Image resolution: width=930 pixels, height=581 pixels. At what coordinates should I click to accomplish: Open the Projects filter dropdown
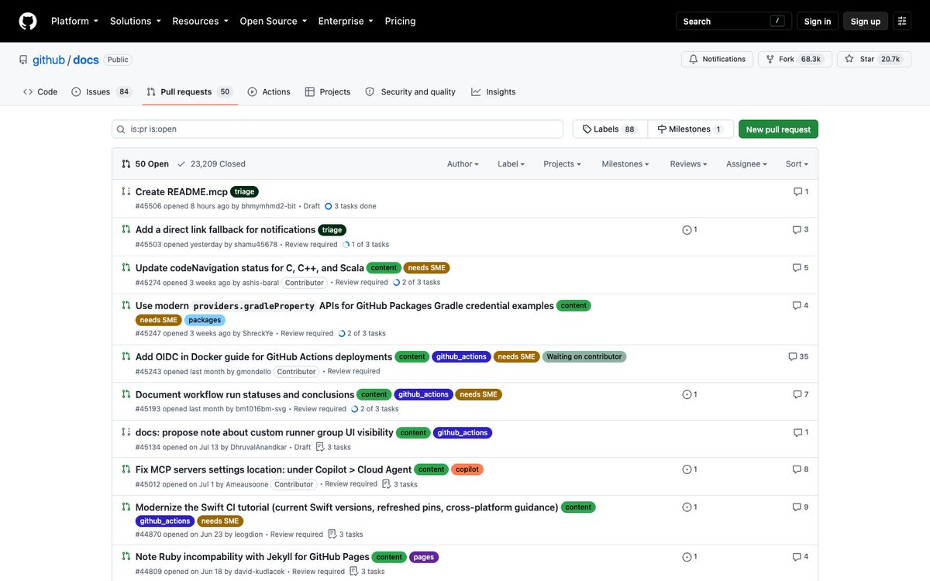563,163
